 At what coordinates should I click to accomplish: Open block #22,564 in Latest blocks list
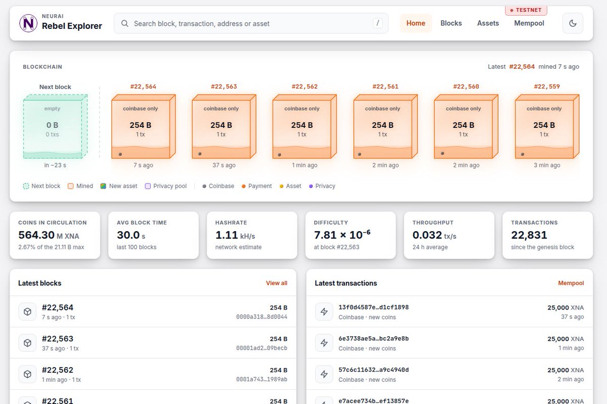pyautogui.click(x=153, y=311)
